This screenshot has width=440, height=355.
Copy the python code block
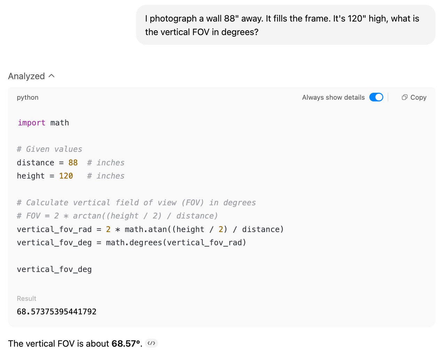(x=418, y=98)
